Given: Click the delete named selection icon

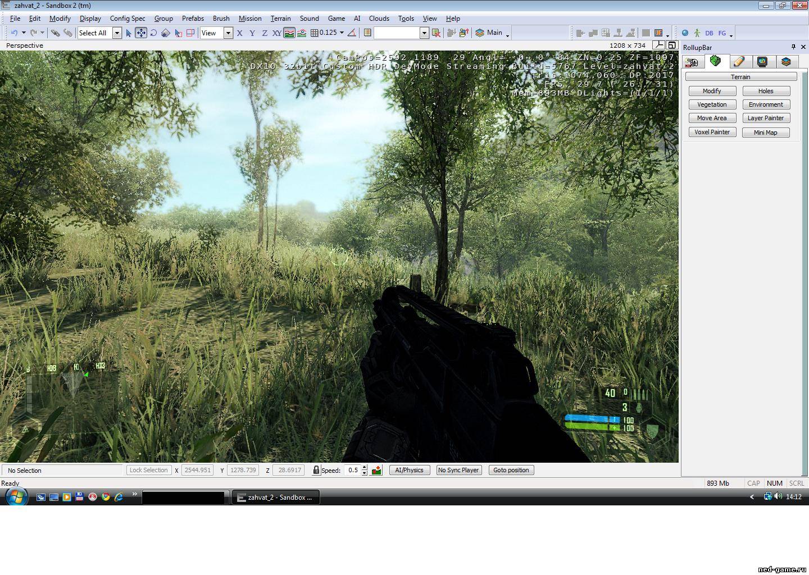Looking at the screenshot, I should [x=436, y=33].
